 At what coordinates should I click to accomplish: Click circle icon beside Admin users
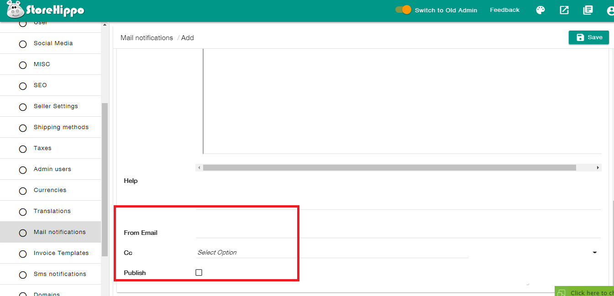tap(23, 170)
